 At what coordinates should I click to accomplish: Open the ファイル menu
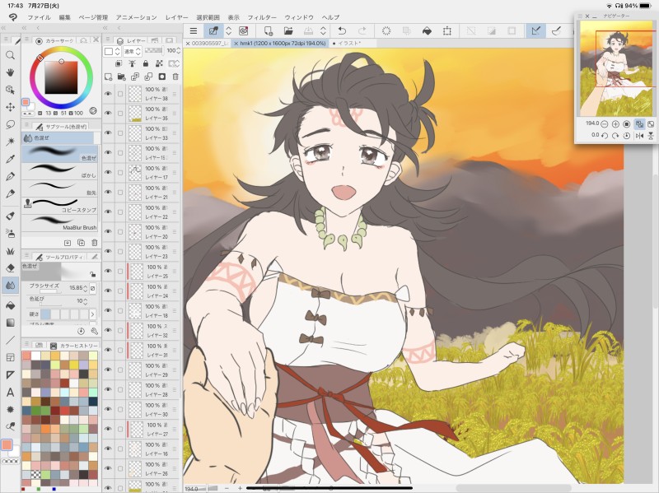(x=39, y=17)
